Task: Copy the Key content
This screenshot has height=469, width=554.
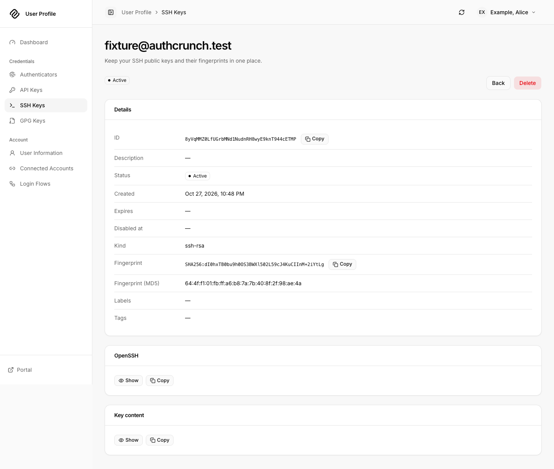Action: pyautogui.click(x=160, y=440)
